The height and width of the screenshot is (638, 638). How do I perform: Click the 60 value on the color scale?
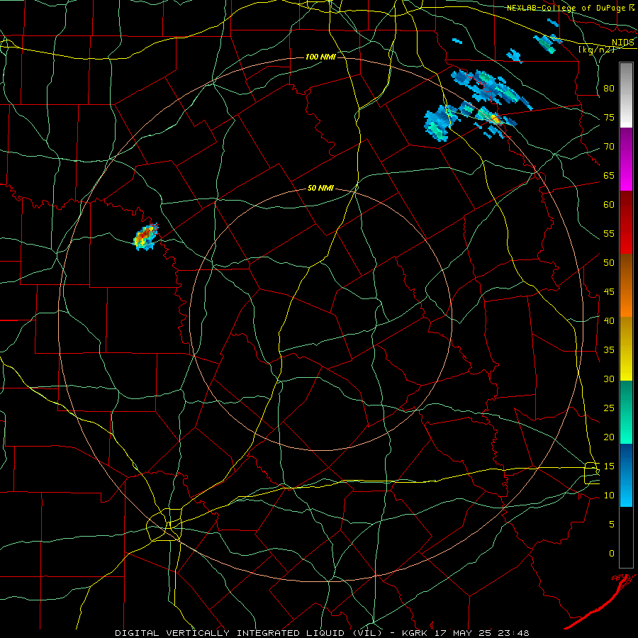(x=609, y=205)
